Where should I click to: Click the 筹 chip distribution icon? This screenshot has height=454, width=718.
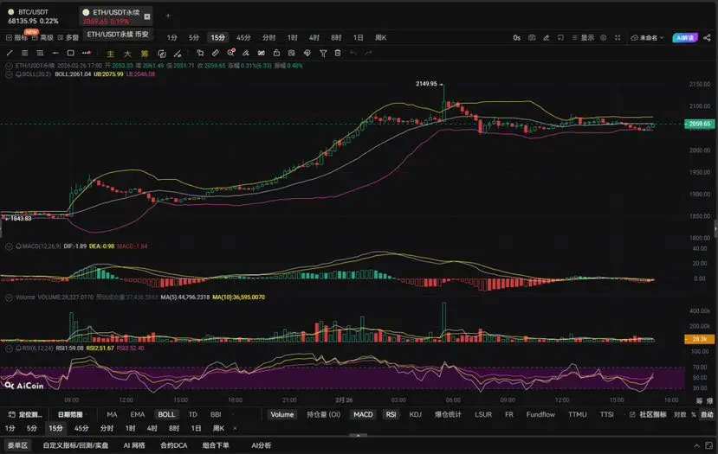click(x=145, y=54)
